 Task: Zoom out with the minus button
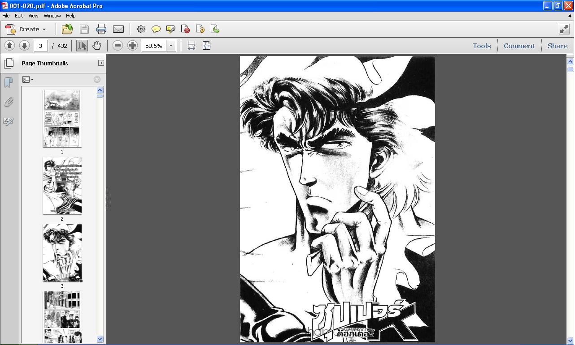pos(118,46)
